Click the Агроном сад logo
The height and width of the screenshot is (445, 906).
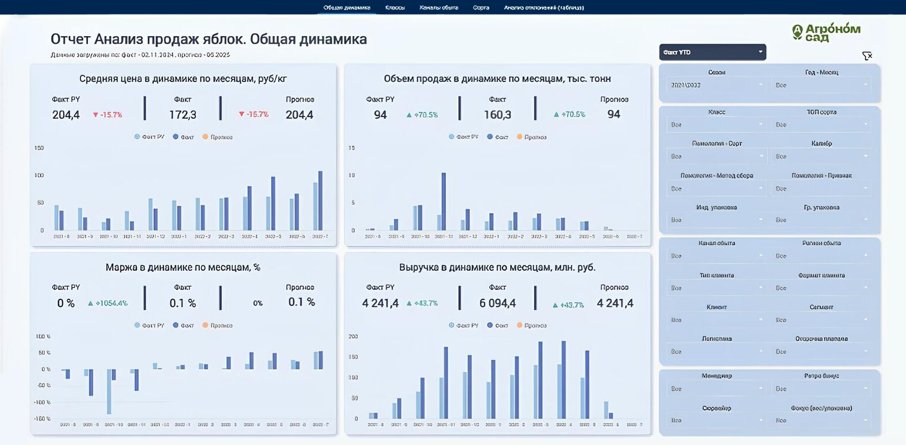click(x=826, y=33)
